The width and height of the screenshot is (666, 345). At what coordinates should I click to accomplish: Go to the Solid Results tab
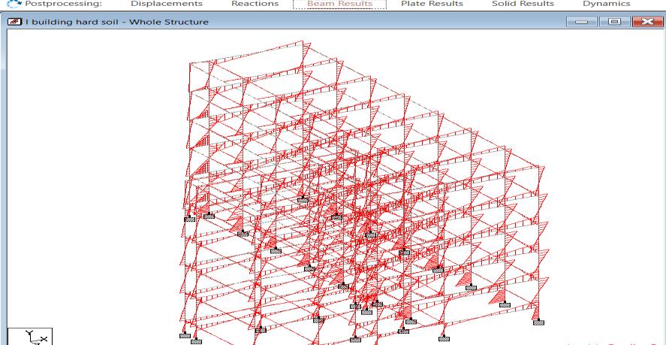(x=523, y=4)
